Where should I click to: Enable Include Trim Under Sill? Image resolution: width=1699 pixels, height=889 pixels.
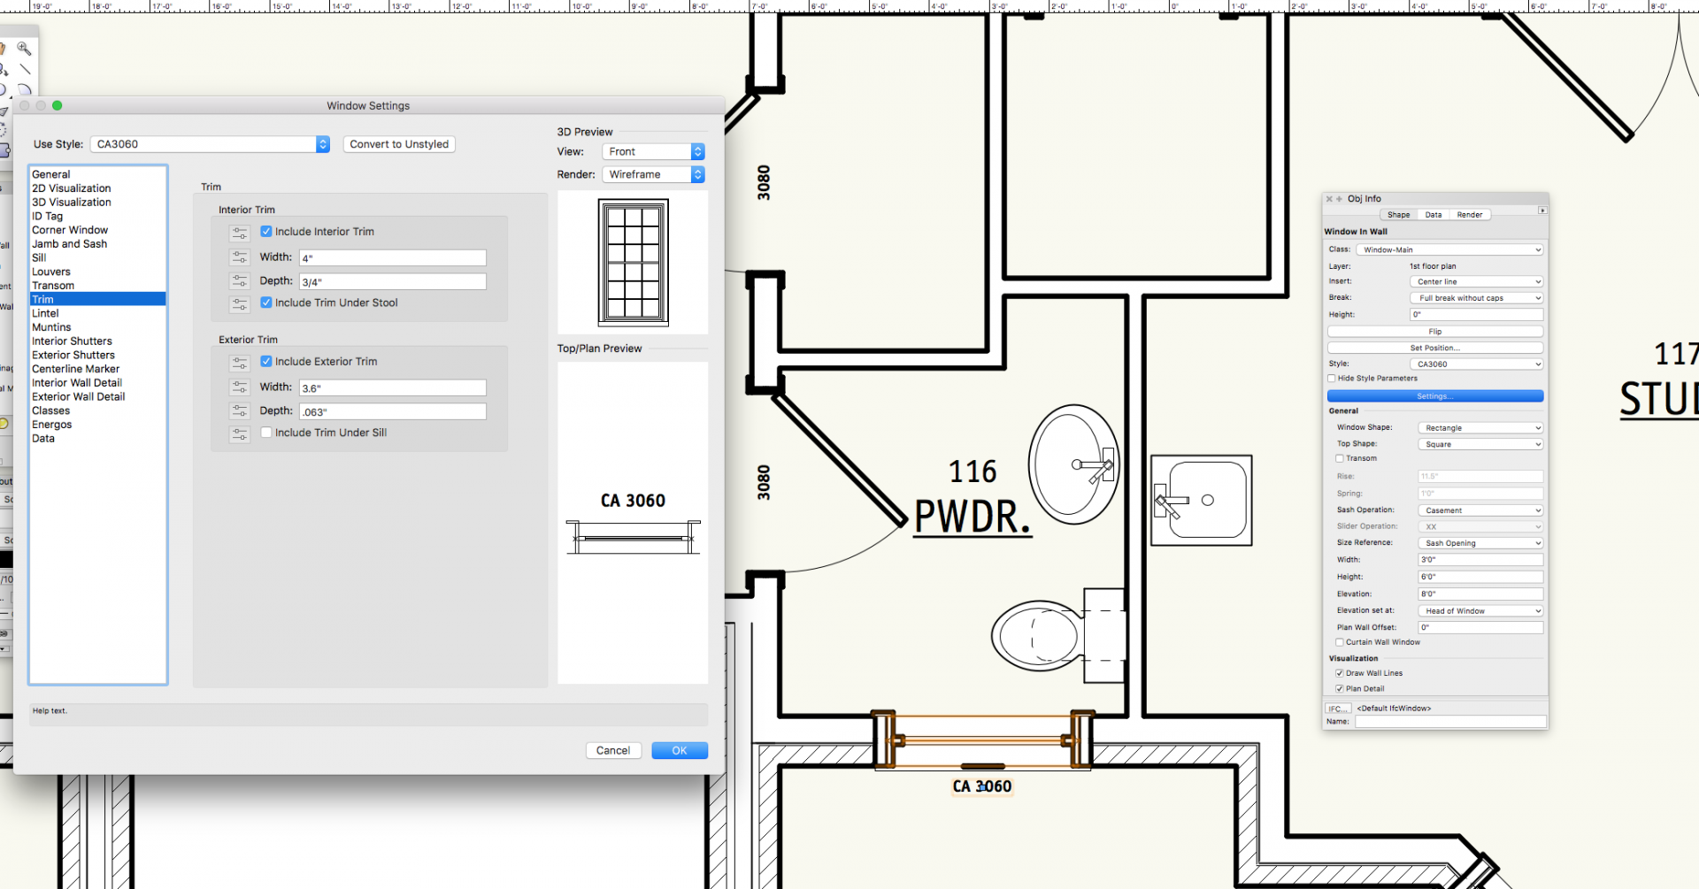point(266,433)
